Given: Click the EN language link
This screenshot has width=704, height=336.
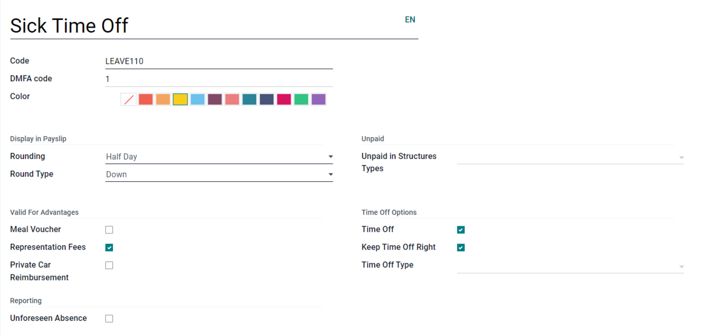Looking at the screenshot, I should coord(410,19).
